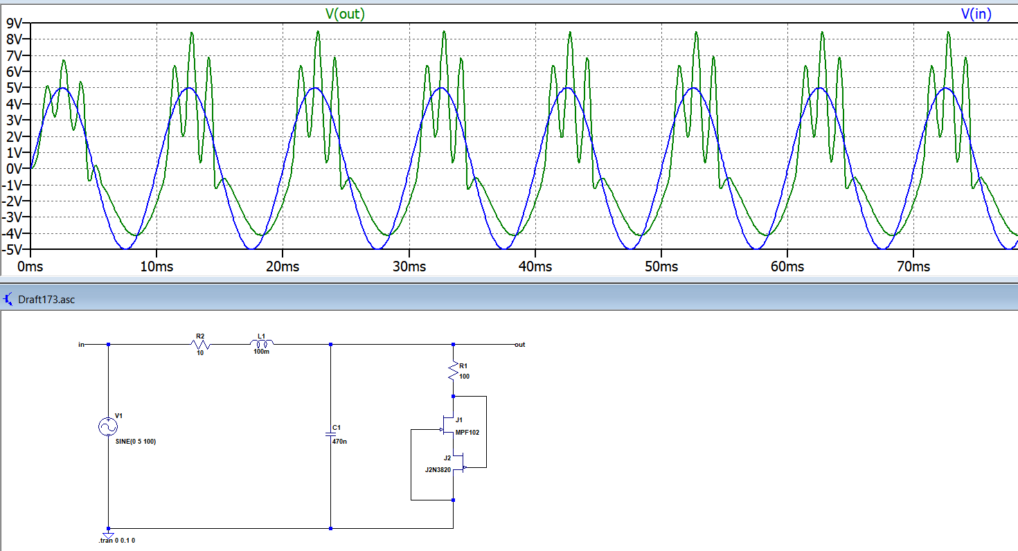Click the 0ms time axis label

click(31, 267)
